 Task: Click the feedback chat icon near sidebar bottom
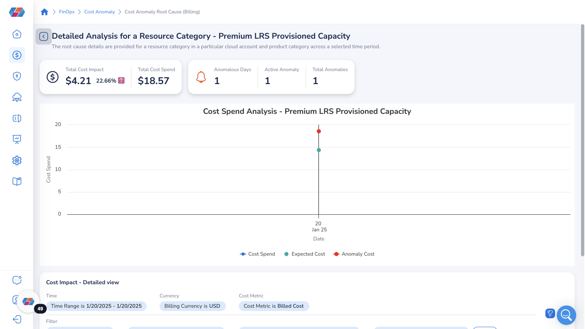pos(17,280)
